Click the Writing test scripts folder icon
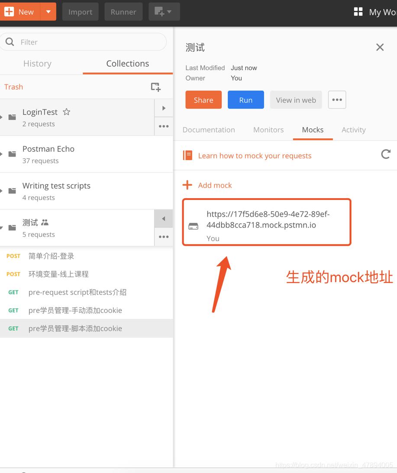397x473 pixels. 12,191
